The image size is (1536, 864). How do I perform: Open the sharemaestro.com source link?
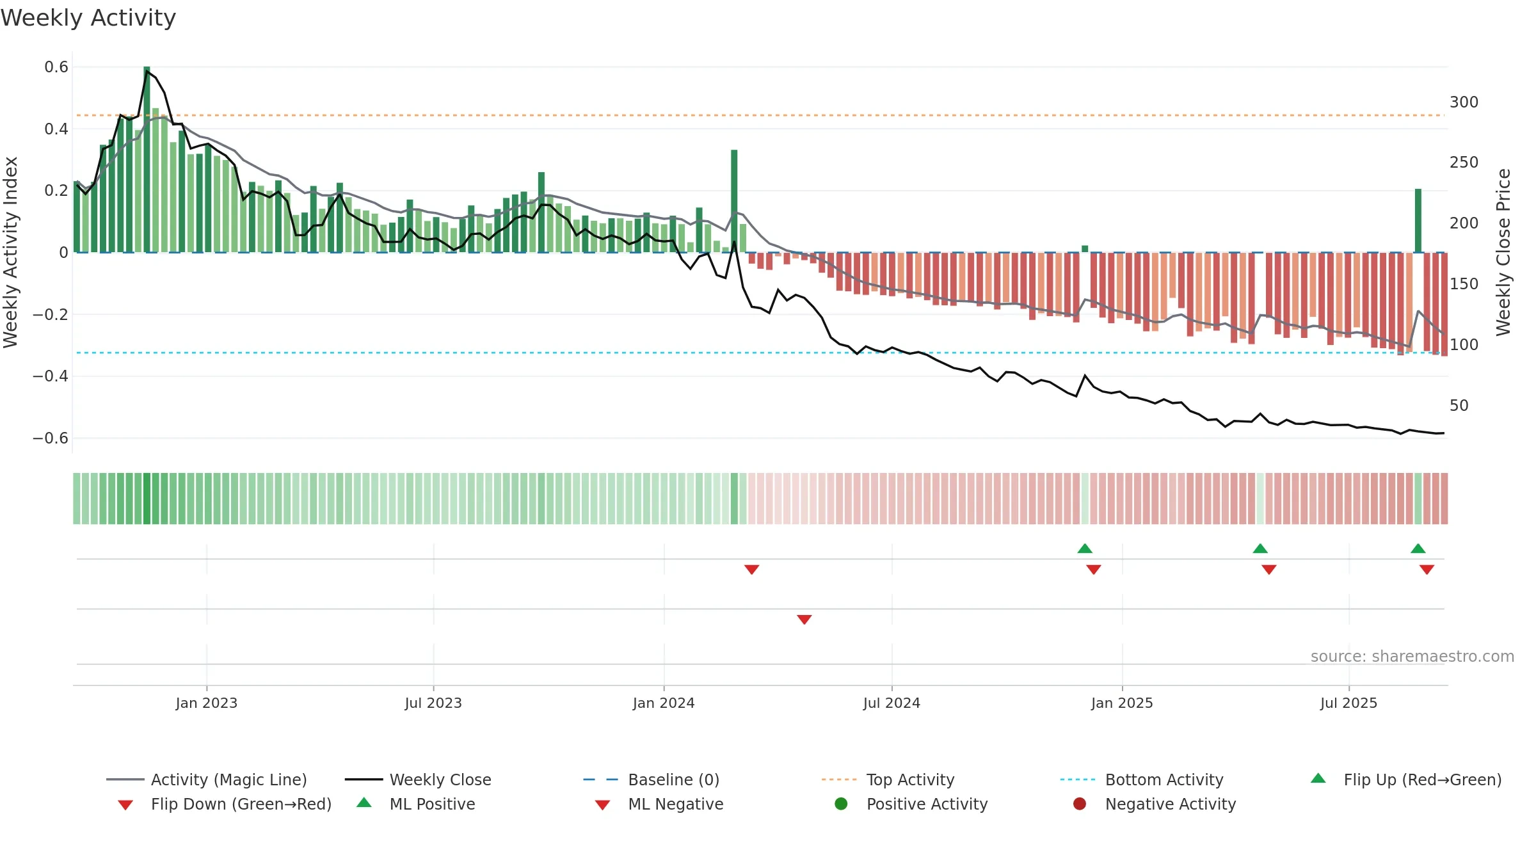(1412, 656)
